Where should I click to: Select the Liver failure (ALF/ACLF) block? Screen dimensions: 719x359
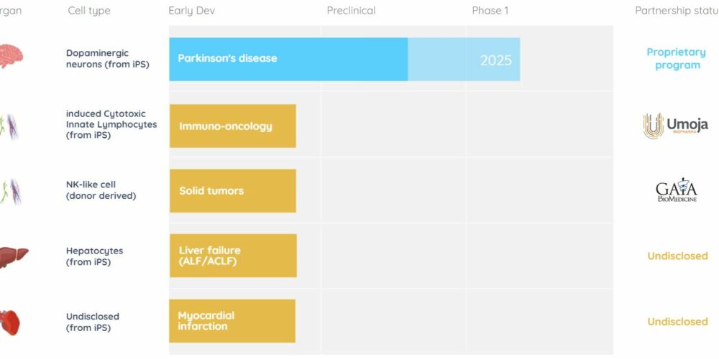(233, 256)
